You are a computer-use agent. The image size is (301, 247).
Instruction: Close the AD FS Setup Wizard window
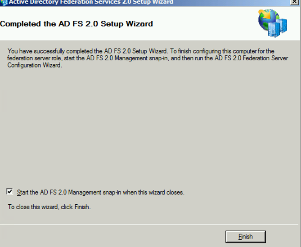(x=295, y=2)
